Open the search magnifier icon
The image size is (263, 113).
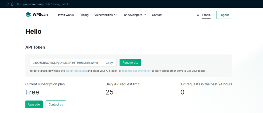198,15
